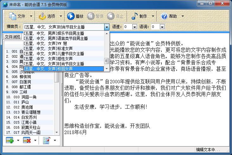The image size is (232, 155).
Task: Open the 文件 (File) toolbar icon
Action: 13,16
